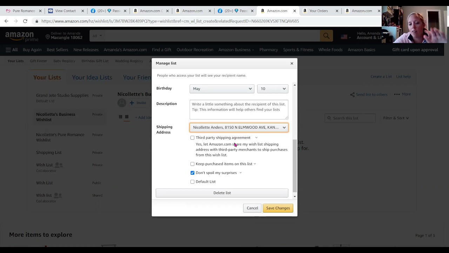Switch to the View Contact browser tab
449x253 pixels.
coord(65,11)
